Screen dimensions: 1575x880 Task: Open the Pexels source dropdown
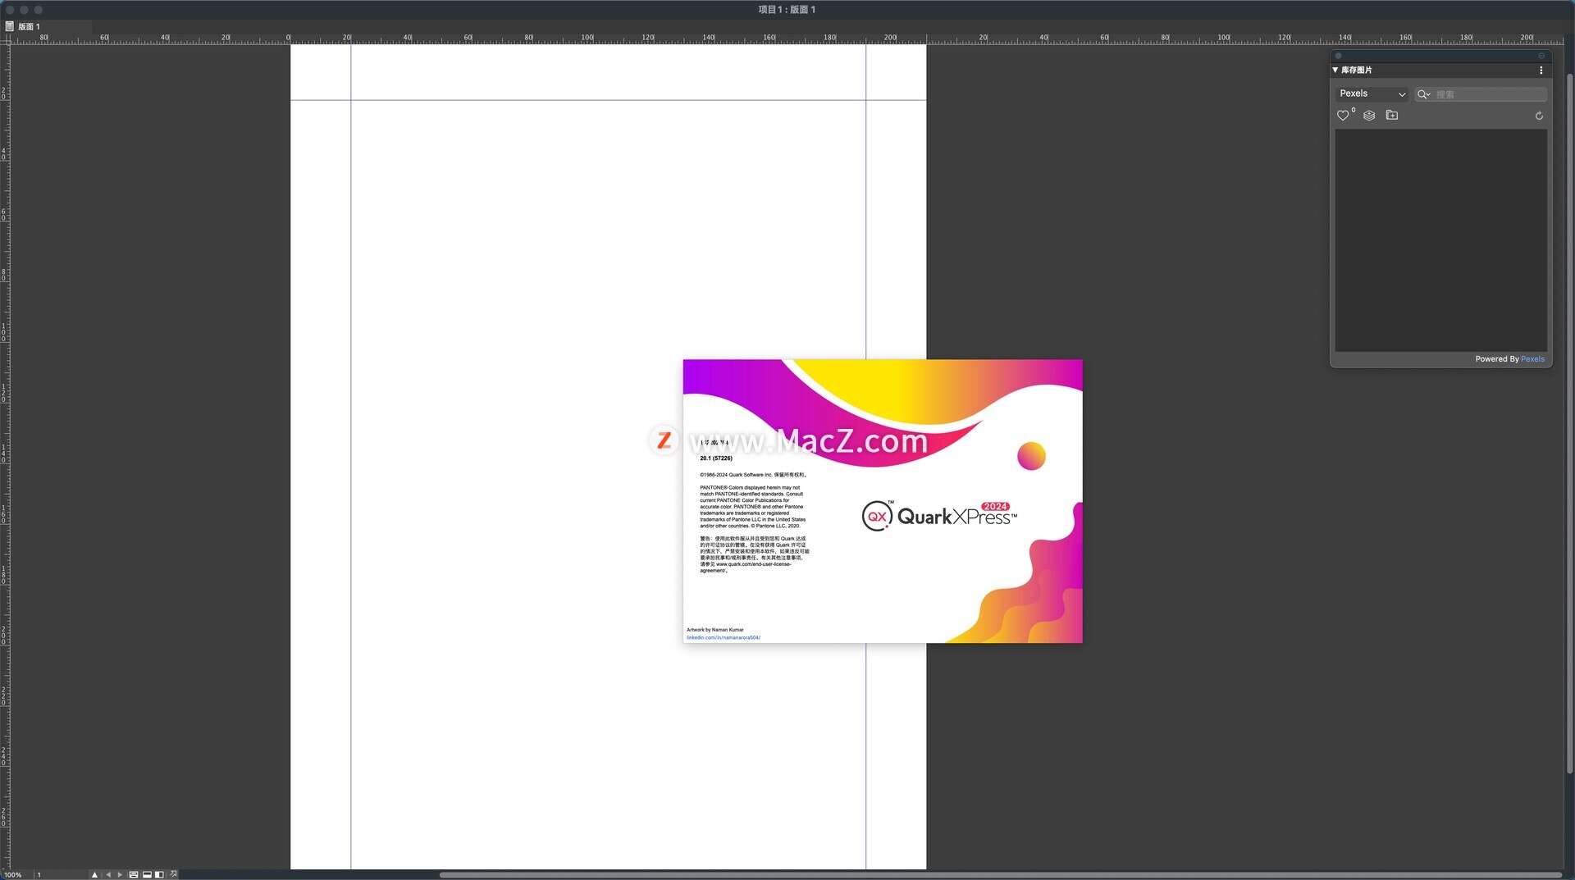[x=1372, y=94]
